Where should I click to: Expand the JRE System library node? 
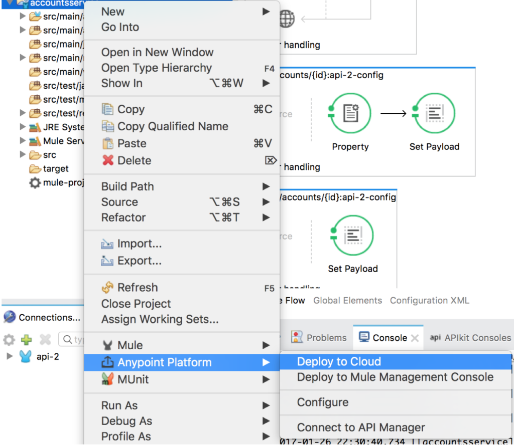[x=22, y=127]
